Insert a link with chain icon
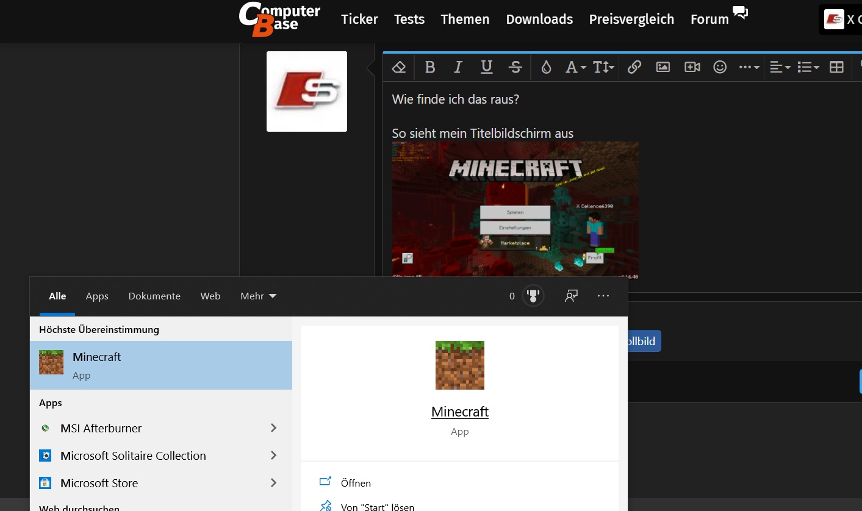 [x=634, y=67]
